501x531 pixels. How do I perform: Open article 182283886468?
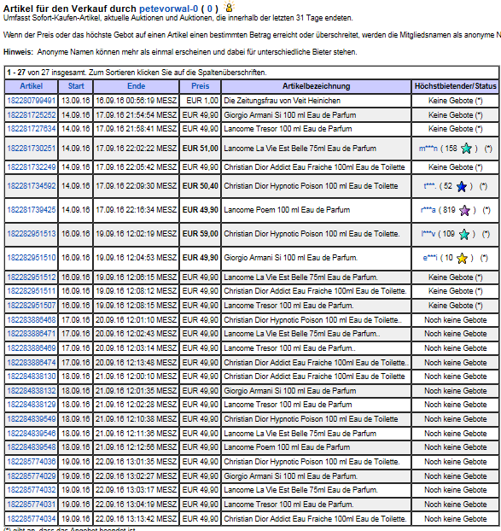coord(31,320)
